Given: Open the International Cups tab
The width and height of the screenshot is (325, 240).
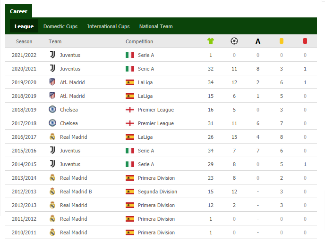Looking at the screenshot, I should click(108, 26).
